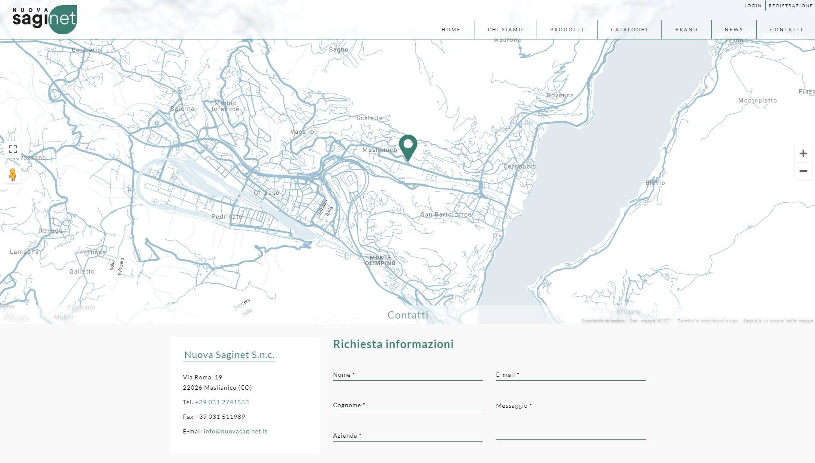Open the Cataloghi section

pos(629,30)
